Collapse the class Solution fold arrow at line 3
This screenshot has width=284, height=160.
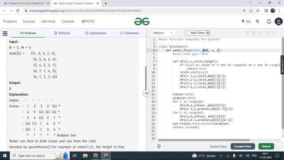pyautogui.click(x=157, y=47)
